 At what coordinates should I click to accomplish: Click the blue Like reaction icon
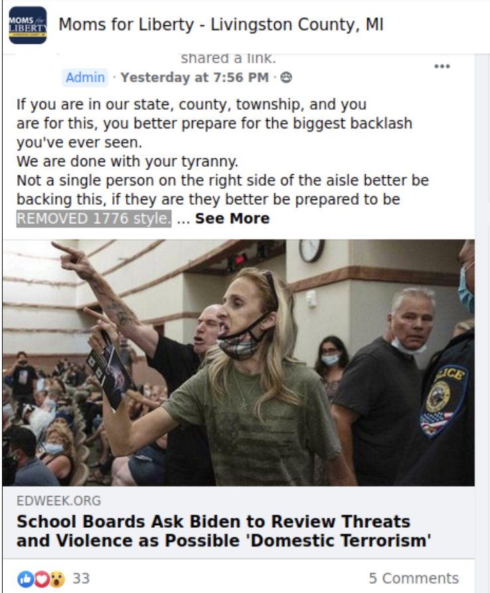26,578
